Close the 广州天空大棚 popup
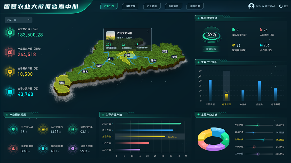 point(148,32)
